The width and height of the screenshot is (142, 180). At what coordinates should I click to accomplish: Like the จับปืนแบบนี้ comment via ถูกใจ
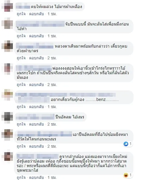21,36
